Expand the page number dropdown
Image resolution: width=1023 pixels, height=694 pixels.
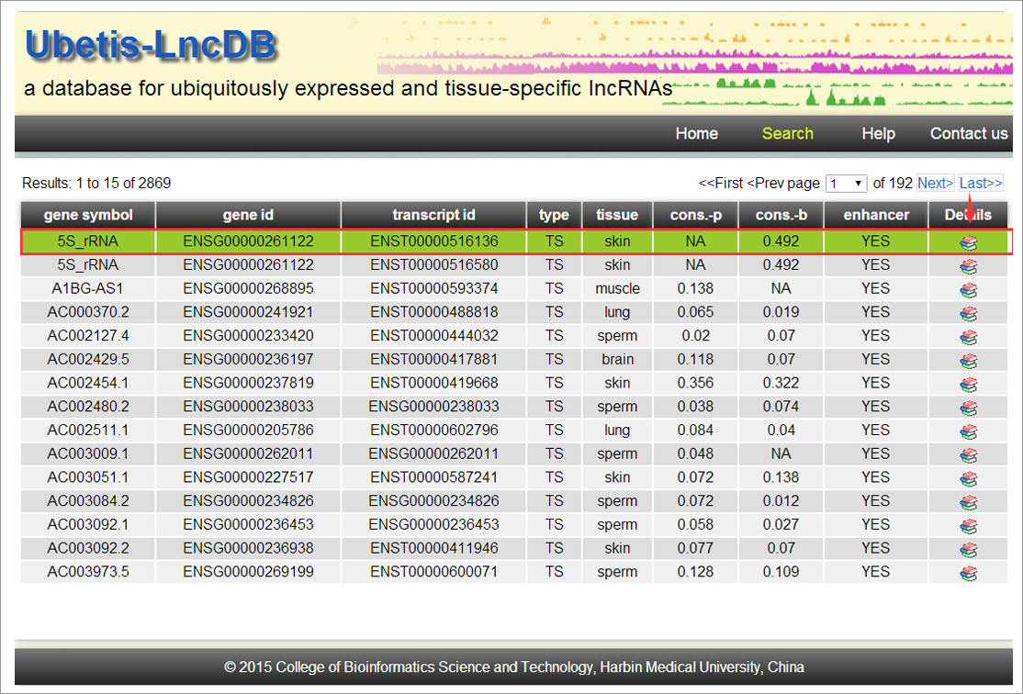[x=846, y=184]
